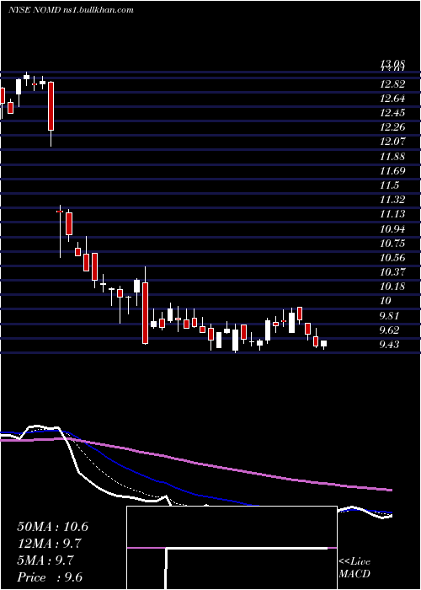Click the 12.82 price axis label

coord(392,84)
